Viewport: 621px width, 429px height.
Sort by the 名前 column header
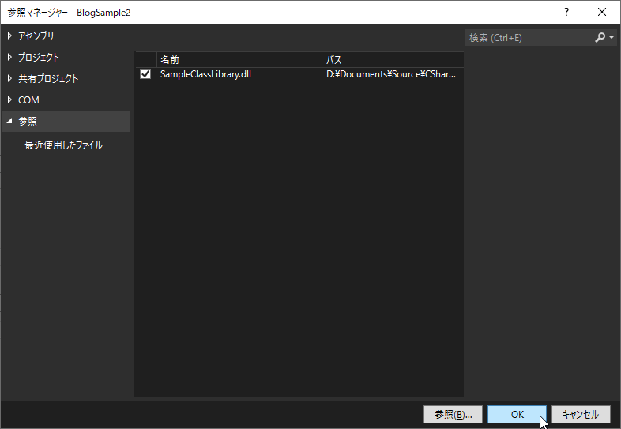[237, 59]
